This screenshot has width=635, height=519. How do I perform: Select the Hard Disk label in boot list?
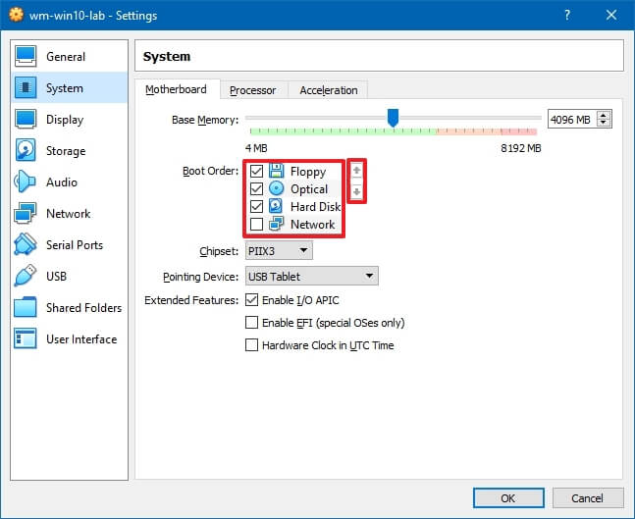pos(315,206)
